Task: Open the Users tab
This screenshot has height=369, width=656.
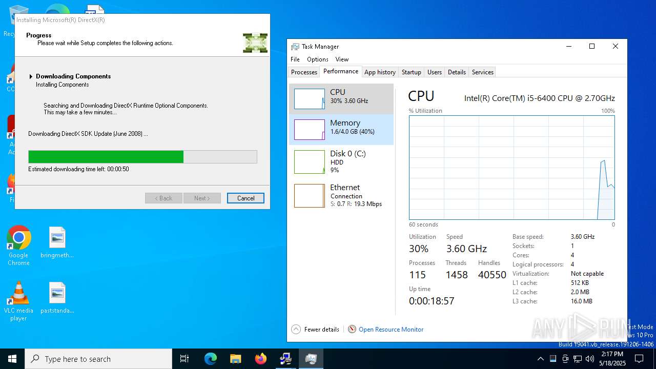Action: pyautogui.click(x=434, y=72)
